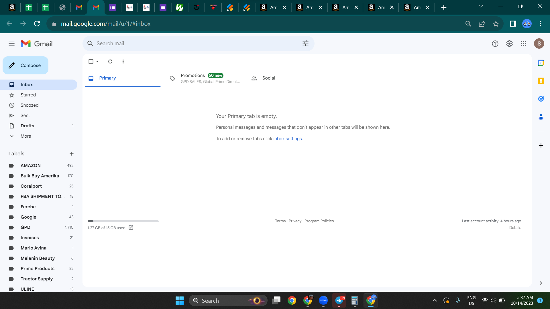Open the FBA SHIPMENT TO label
Image resolution: width=550 pixels, height=309 pixels.
click(39, 197)
